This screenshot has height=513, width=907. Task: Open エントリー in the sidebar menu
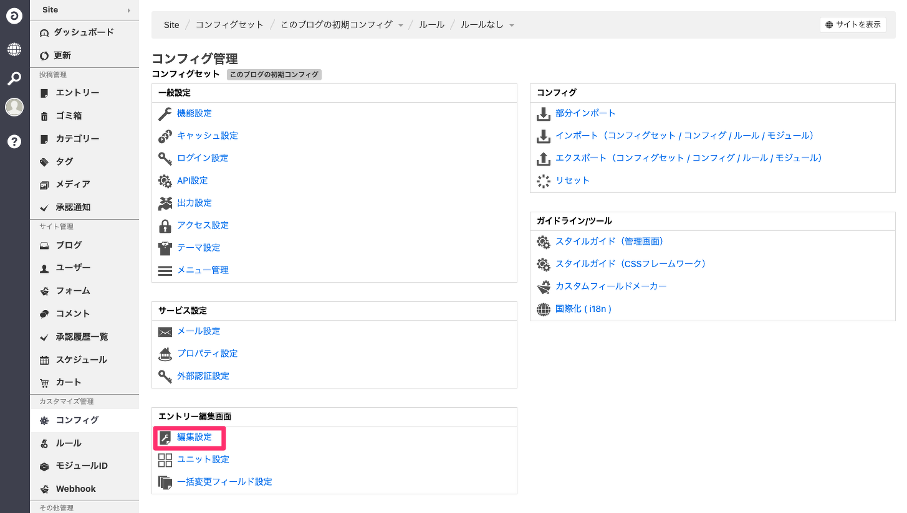pos(77,93)
